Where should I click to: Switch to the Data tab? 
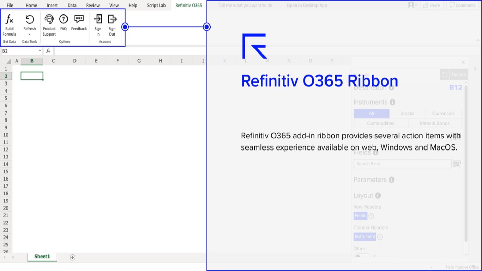pos(72,5)
